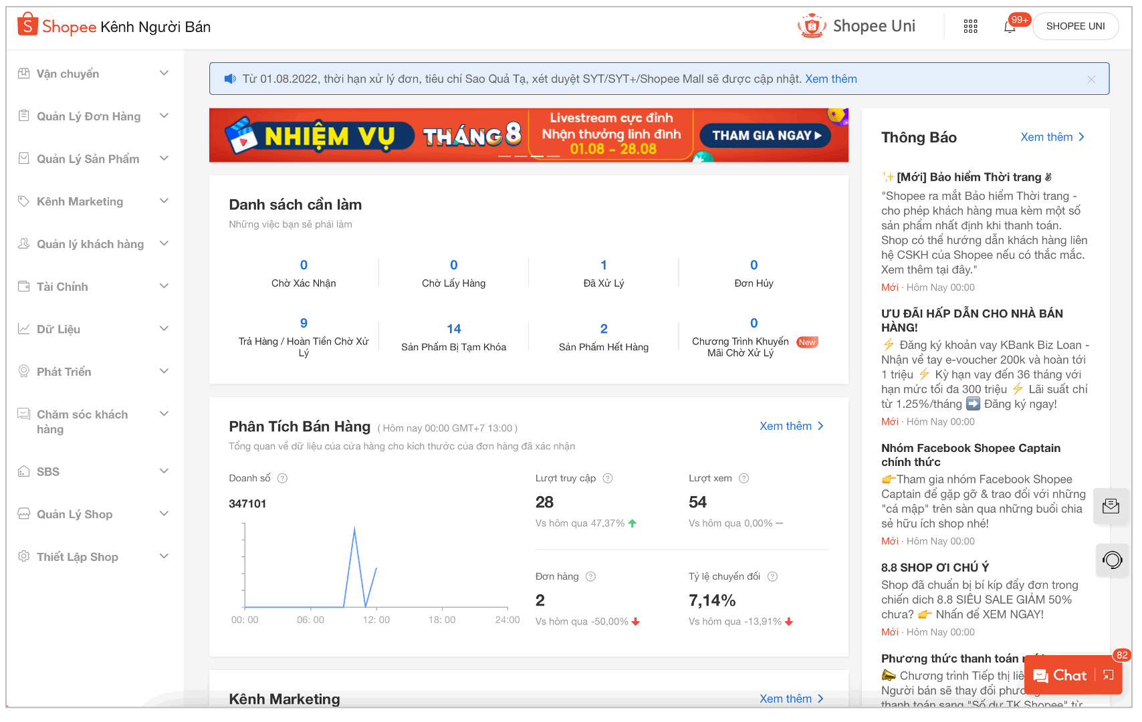
Task: Open the notification bell icon
Action: (x=1010, y=27)
